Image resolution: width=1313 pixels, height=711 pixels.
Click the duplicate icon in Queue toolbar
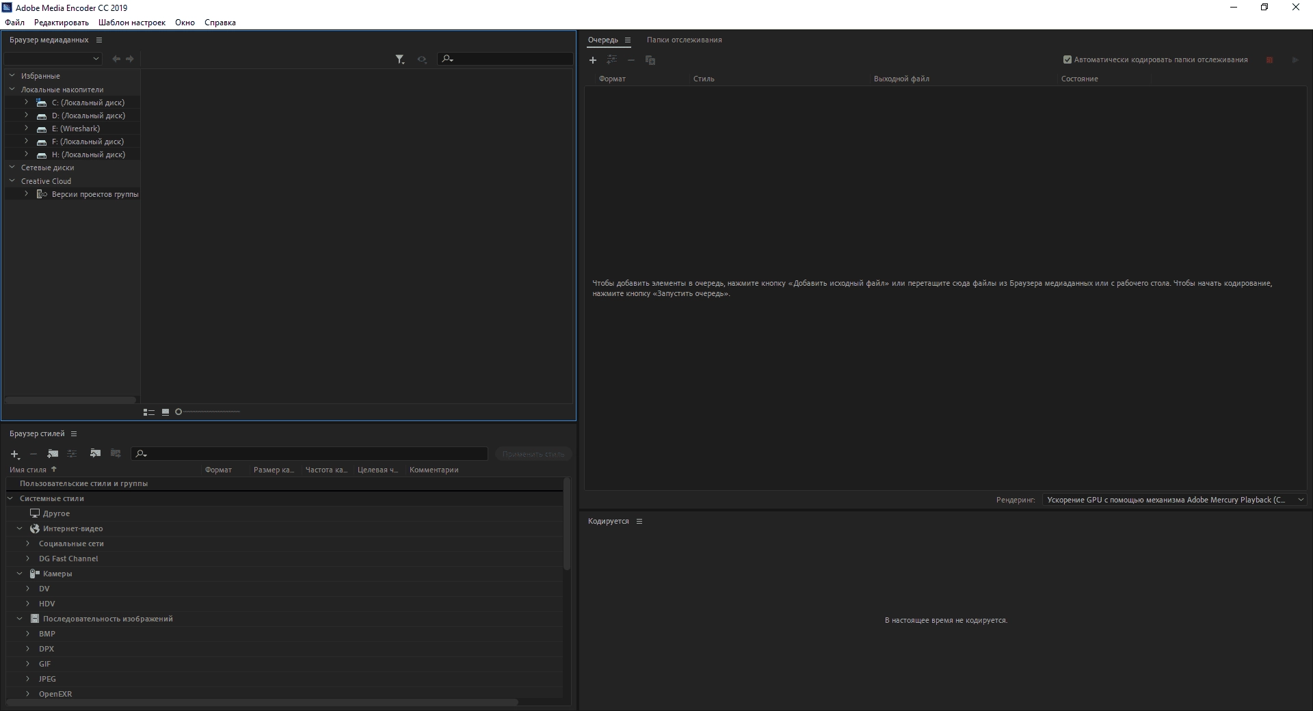pyautogui.click(x=650, y=60)
